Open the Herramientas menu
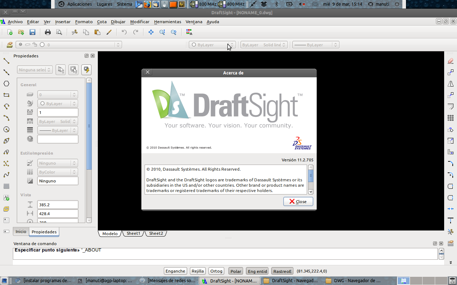457x285 pixels. [x=167, y=22]
